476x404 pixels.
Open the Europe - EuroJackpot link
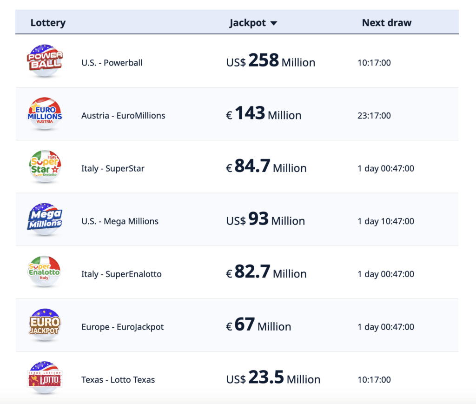pyautogui.click(x=122, y=327)
